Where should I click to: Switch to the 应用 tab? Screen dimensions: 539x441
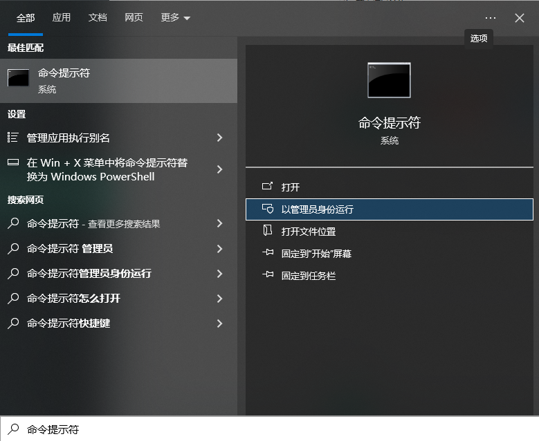pyautogui.click(x=62, y=18)
